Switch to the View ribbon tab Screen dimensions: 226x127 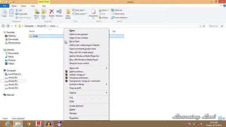pyautogui.click(x=33, y=6)
